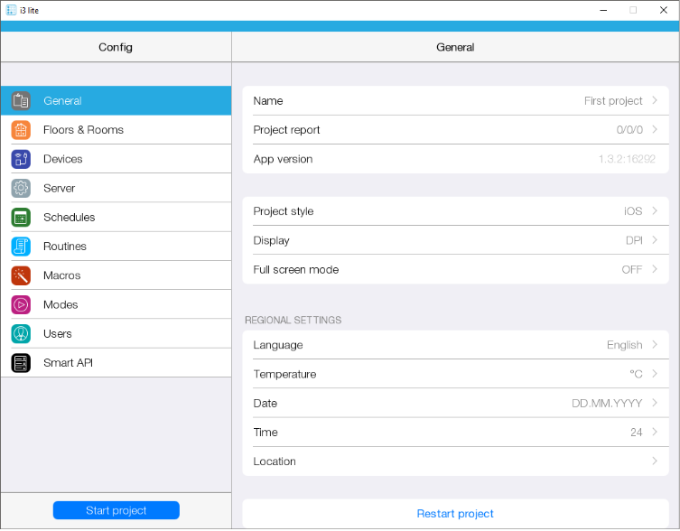
Task: Open the Project style chevron
Action: tap(655, 211)
